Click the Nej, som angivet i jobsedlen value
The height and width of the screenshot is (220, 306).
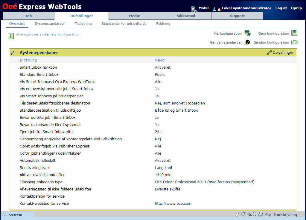coord(180,103)
